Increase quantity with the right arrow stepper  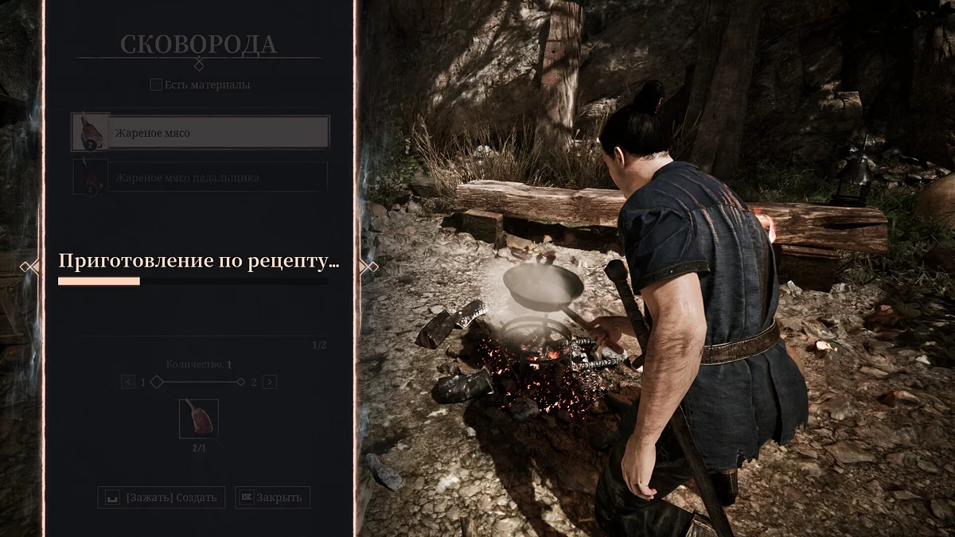click(x=270, y=382)
